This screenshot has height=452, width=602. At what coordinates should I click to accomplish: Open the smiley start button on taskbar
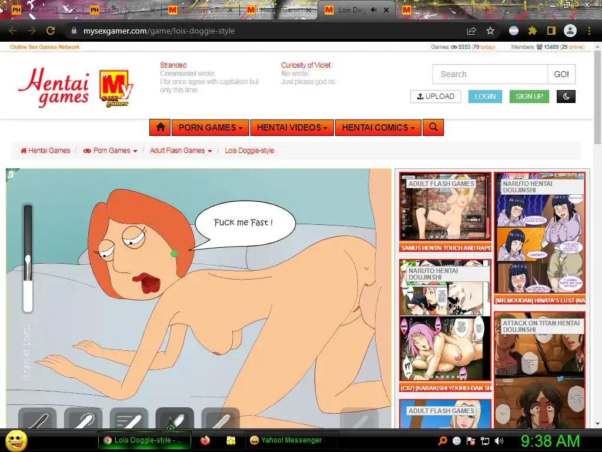[x=16, y=440]
